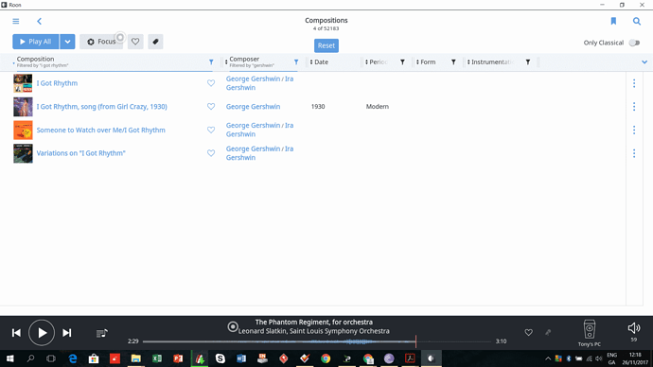Open George Gershwin composer link for Girl Crazy row
Viewport: 653px width, 367px height.
point(254,107)
